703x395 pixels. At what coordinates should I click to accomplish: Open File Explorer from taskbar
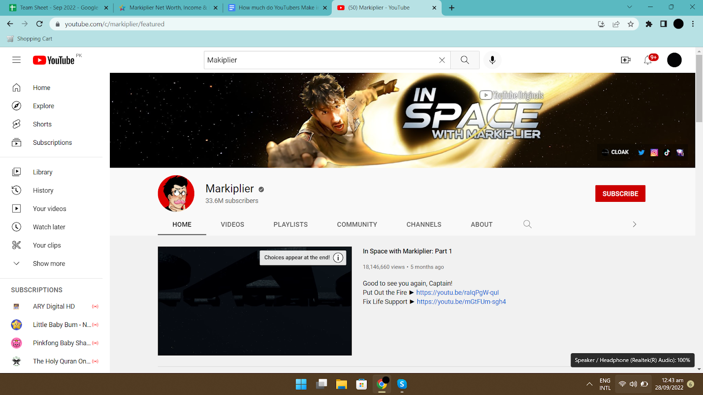(341, 384)
